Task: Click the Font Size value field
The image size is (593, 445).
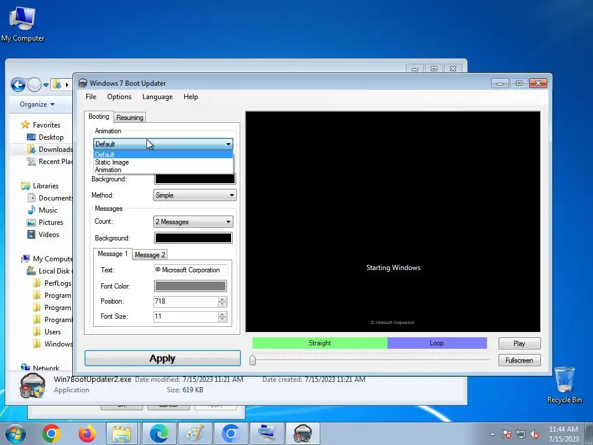Action: 186,317
